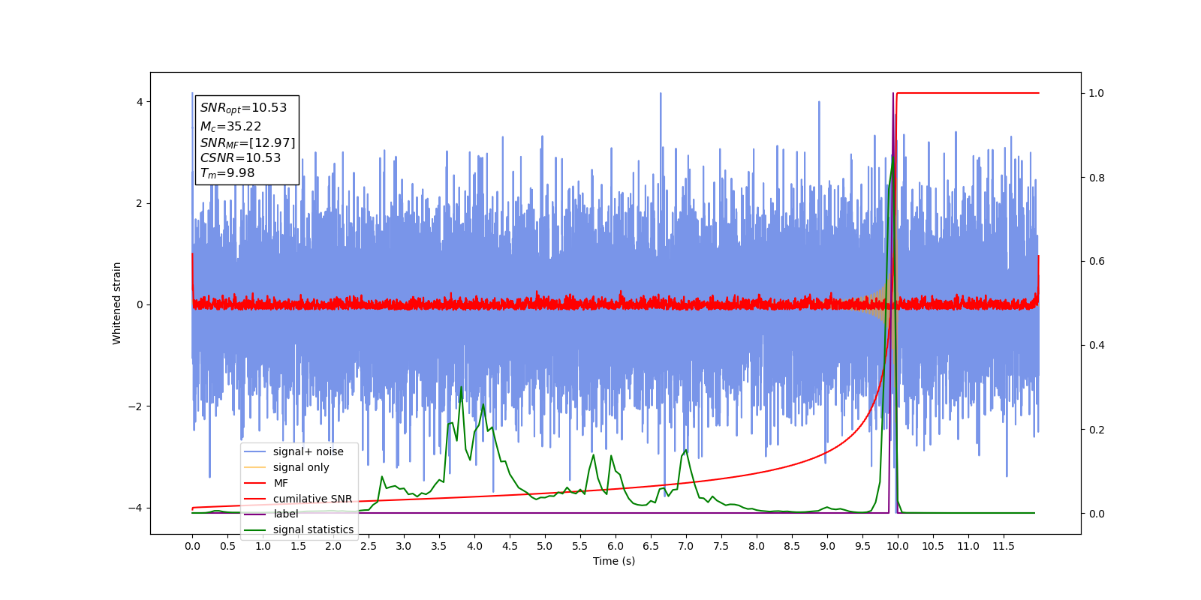Click the right axis tick label 0.8
The width and height of the screenshot is (1201, 600).
(x=1097, y=178)
